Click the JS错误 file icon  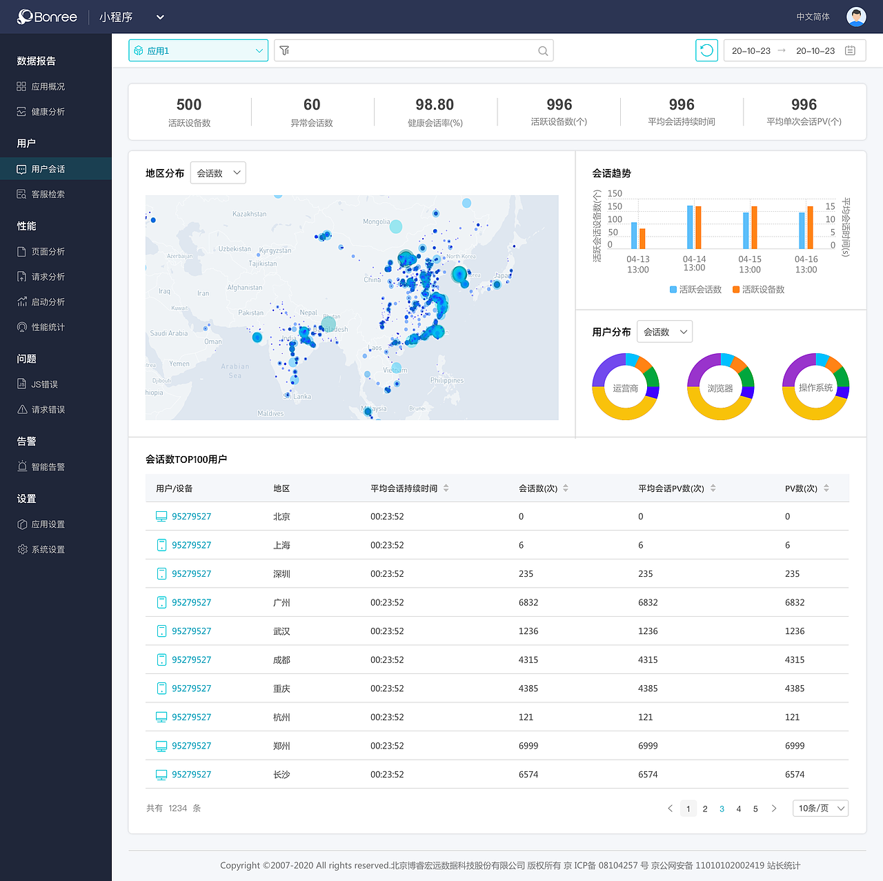coord(21,384)
